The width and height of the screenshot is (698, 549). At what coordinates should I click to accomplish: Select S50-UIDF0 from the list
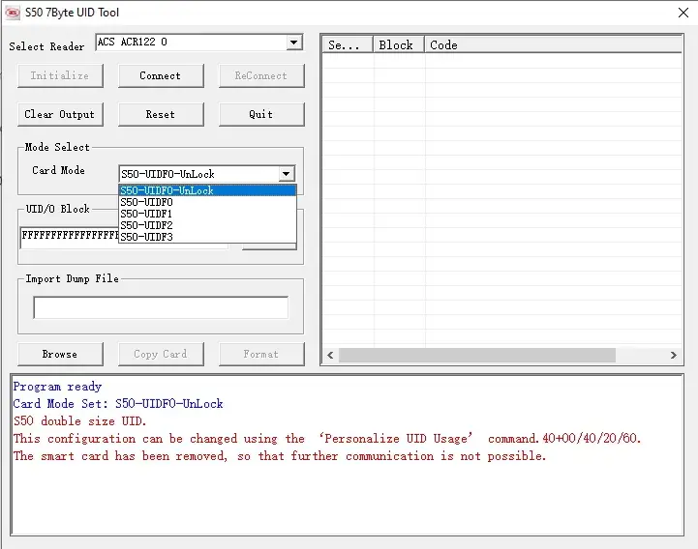[206, 202]
